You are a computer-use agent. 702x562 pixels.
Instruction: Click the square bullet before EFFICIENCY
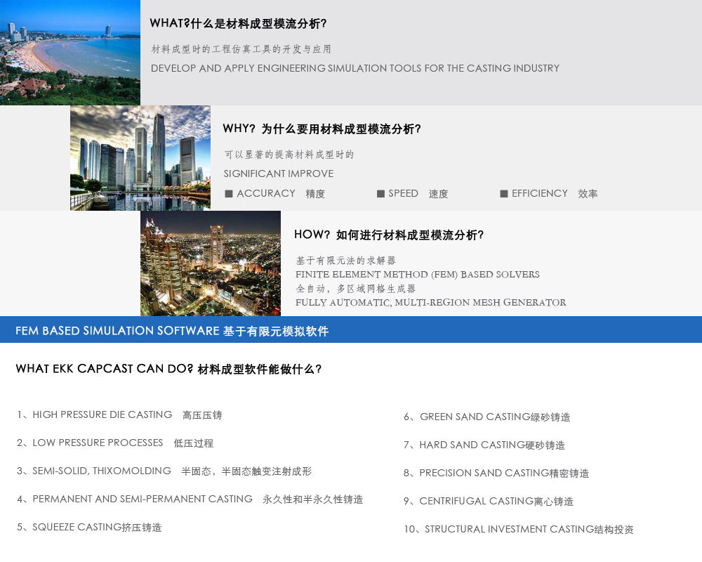pos(503,194)
